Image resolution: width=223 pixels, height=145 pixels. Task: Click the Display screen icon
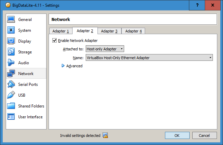coord(11,41)
